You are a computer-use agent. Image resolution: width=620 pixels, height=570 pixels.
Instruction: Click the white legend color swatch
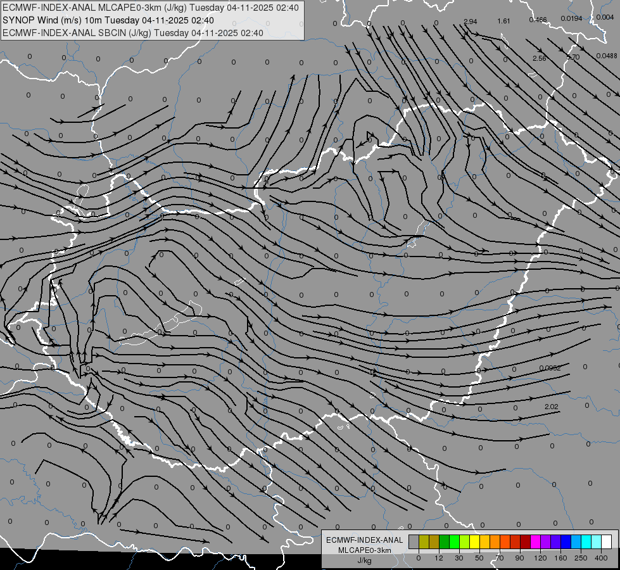tap(606, 541)
